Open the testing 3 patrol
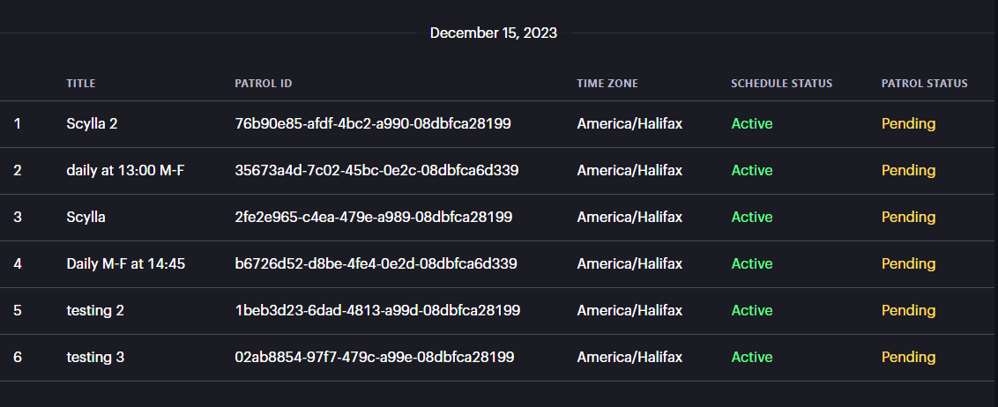This screenshot has width=998, height=407. tap(96, 358)
